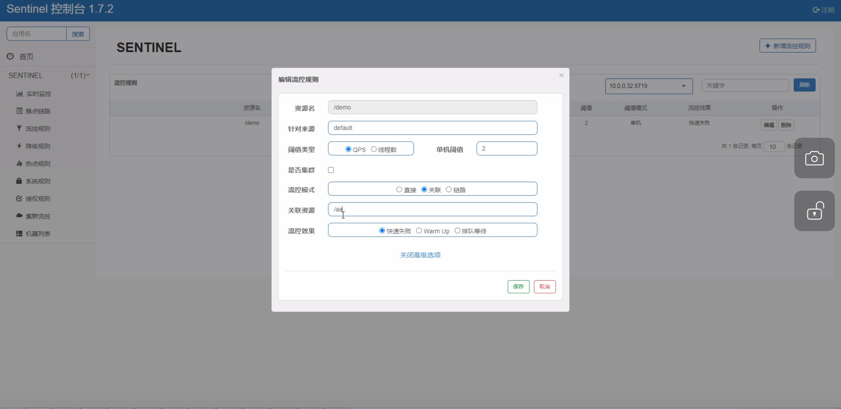
Task: Click the disabled 资源名 field /demo
Action: click(x=433, y=107)
